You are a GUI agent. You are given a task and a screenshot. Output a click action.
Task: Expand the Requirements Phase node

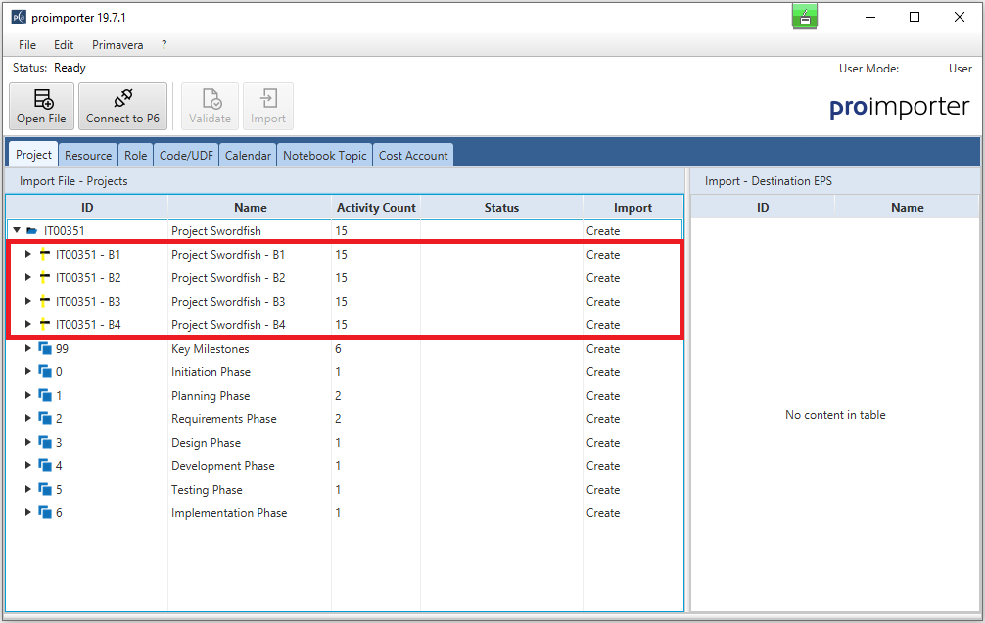[27, 418]
